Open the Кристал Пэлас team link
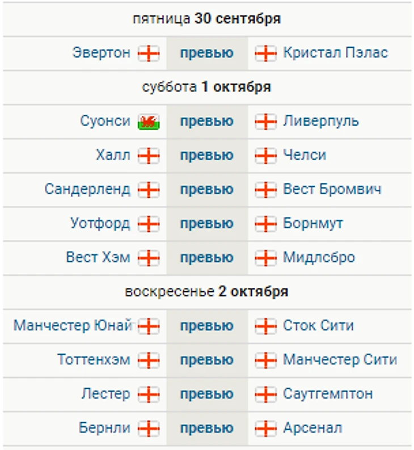Viewport: 414px width, 450px height. click(x=336, y=53)
